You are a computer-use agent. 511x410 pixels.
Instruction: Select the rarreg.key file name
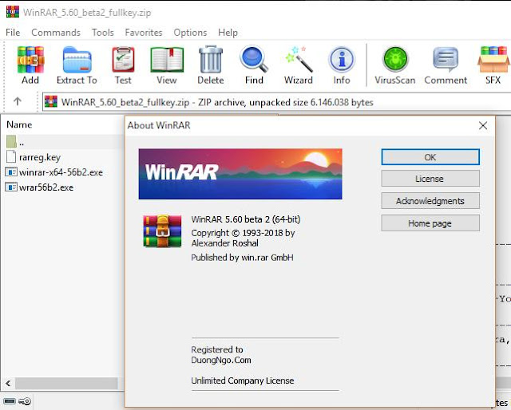click(x=40, y=157)
